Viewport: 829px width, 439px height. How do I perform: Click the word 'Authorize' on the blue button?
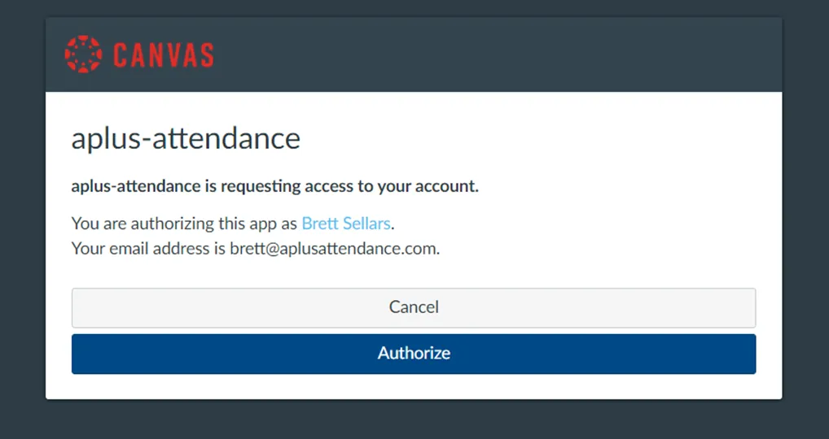[414, 353]
